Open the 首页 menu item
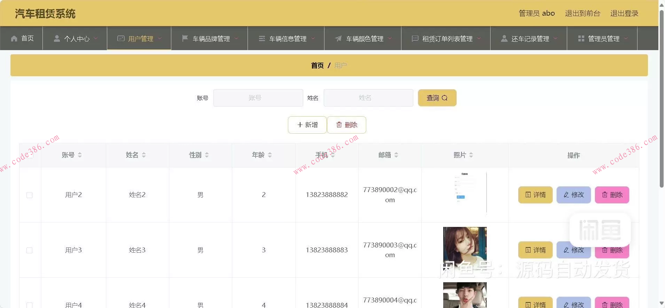This screenshot has height=308, width=665. coord(22,38)
